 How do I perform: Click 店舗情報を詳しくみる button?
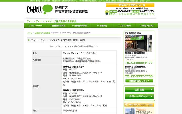pyautogui.click(x=139, y=81)
